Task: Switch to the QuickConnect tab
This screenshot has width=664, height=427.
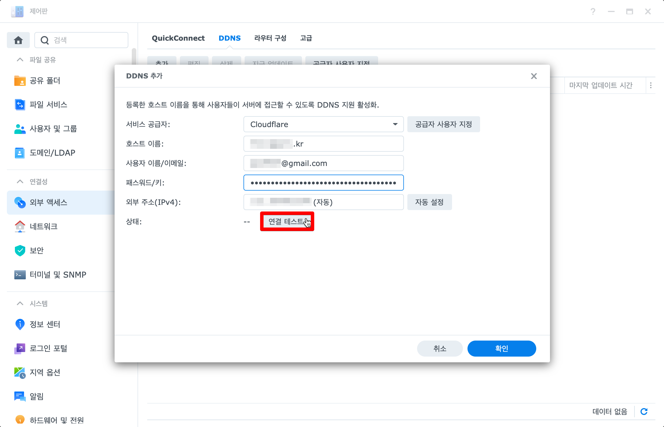Action: tap(178, 38)
